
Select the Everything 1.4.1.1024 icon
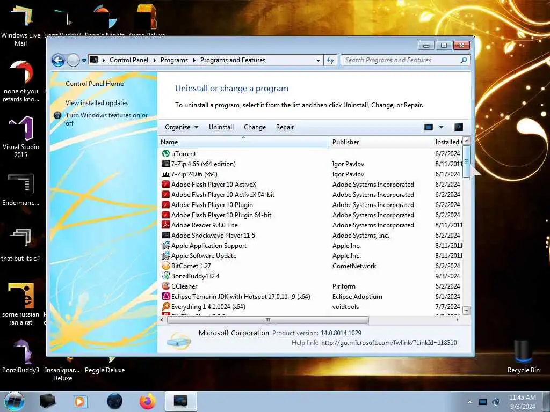(x=165, y=306)
